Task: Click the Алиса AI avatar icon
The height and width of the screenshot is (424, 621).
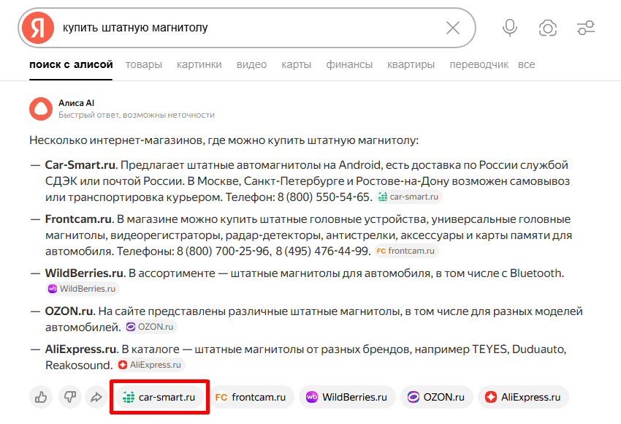Action: click(x=39, y=107)
